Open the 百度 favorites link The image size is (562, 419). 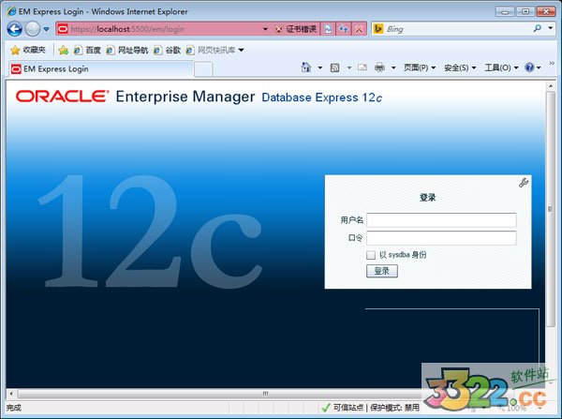point(87,50)
